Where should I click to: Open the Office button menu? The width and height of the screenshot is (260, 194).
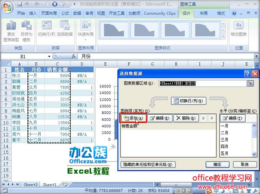(7, 7)
